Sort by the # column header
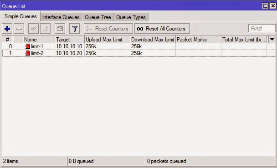 click(x=7, y=40)
